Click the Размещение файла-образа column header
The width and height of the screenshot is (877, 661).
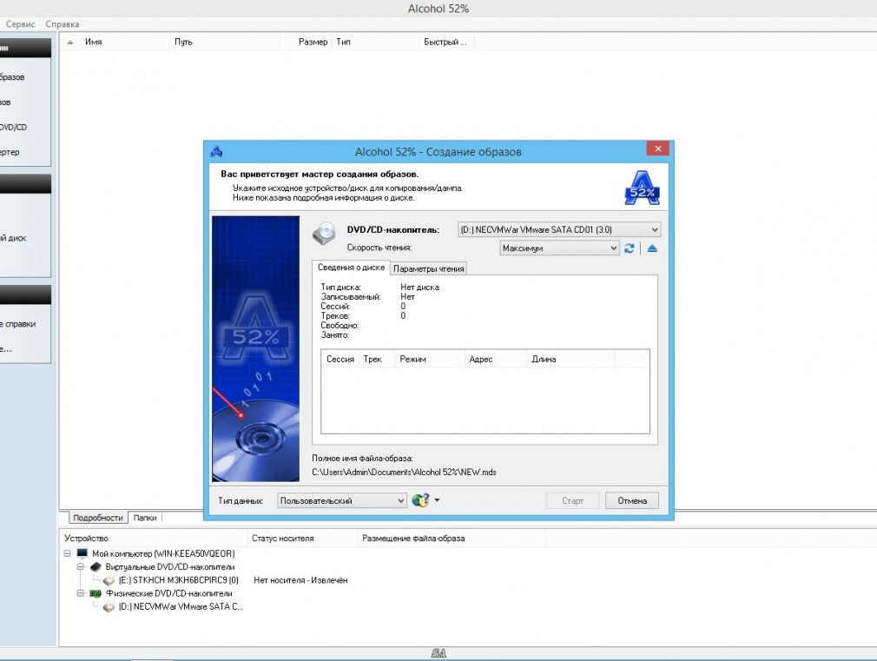pos(451,539)
